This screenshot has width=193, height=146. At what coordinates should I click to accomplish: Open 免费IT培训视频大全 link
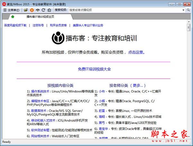click(x=94, y=69)
